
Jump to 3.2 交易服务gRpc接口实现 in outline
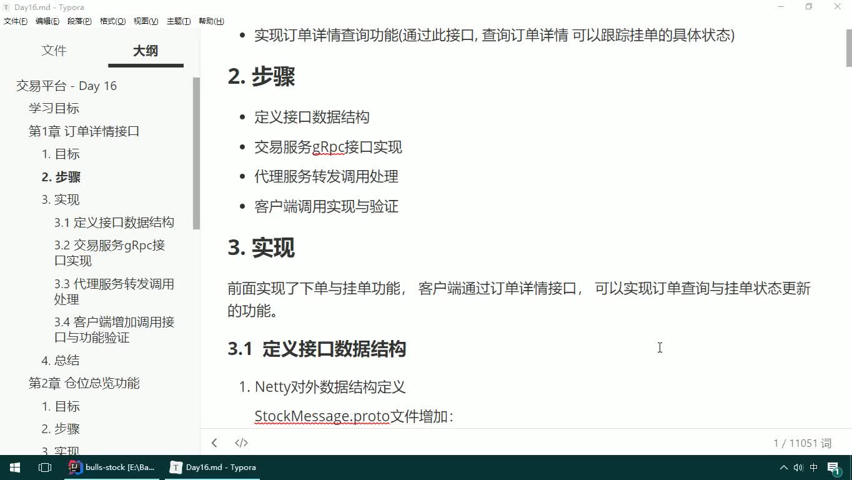(x=109, y=252)
